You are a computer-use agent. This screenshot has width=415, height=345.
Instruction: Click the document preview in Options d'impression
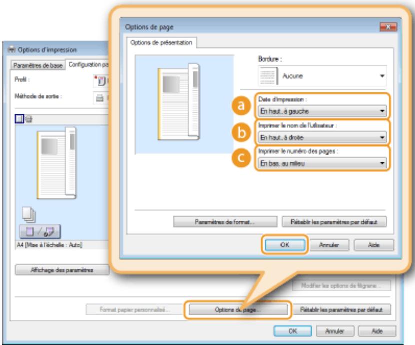57,163
